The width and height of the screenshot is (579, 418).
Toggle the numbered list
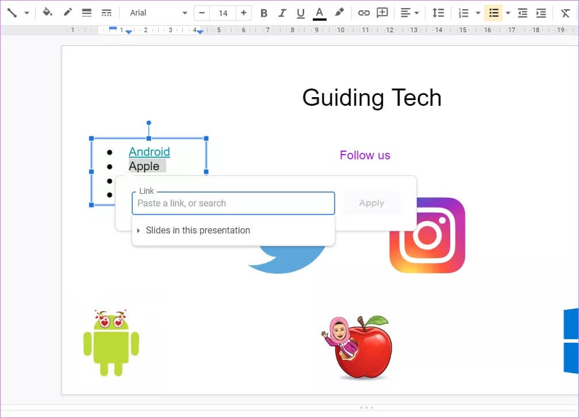tap(463, 13)
